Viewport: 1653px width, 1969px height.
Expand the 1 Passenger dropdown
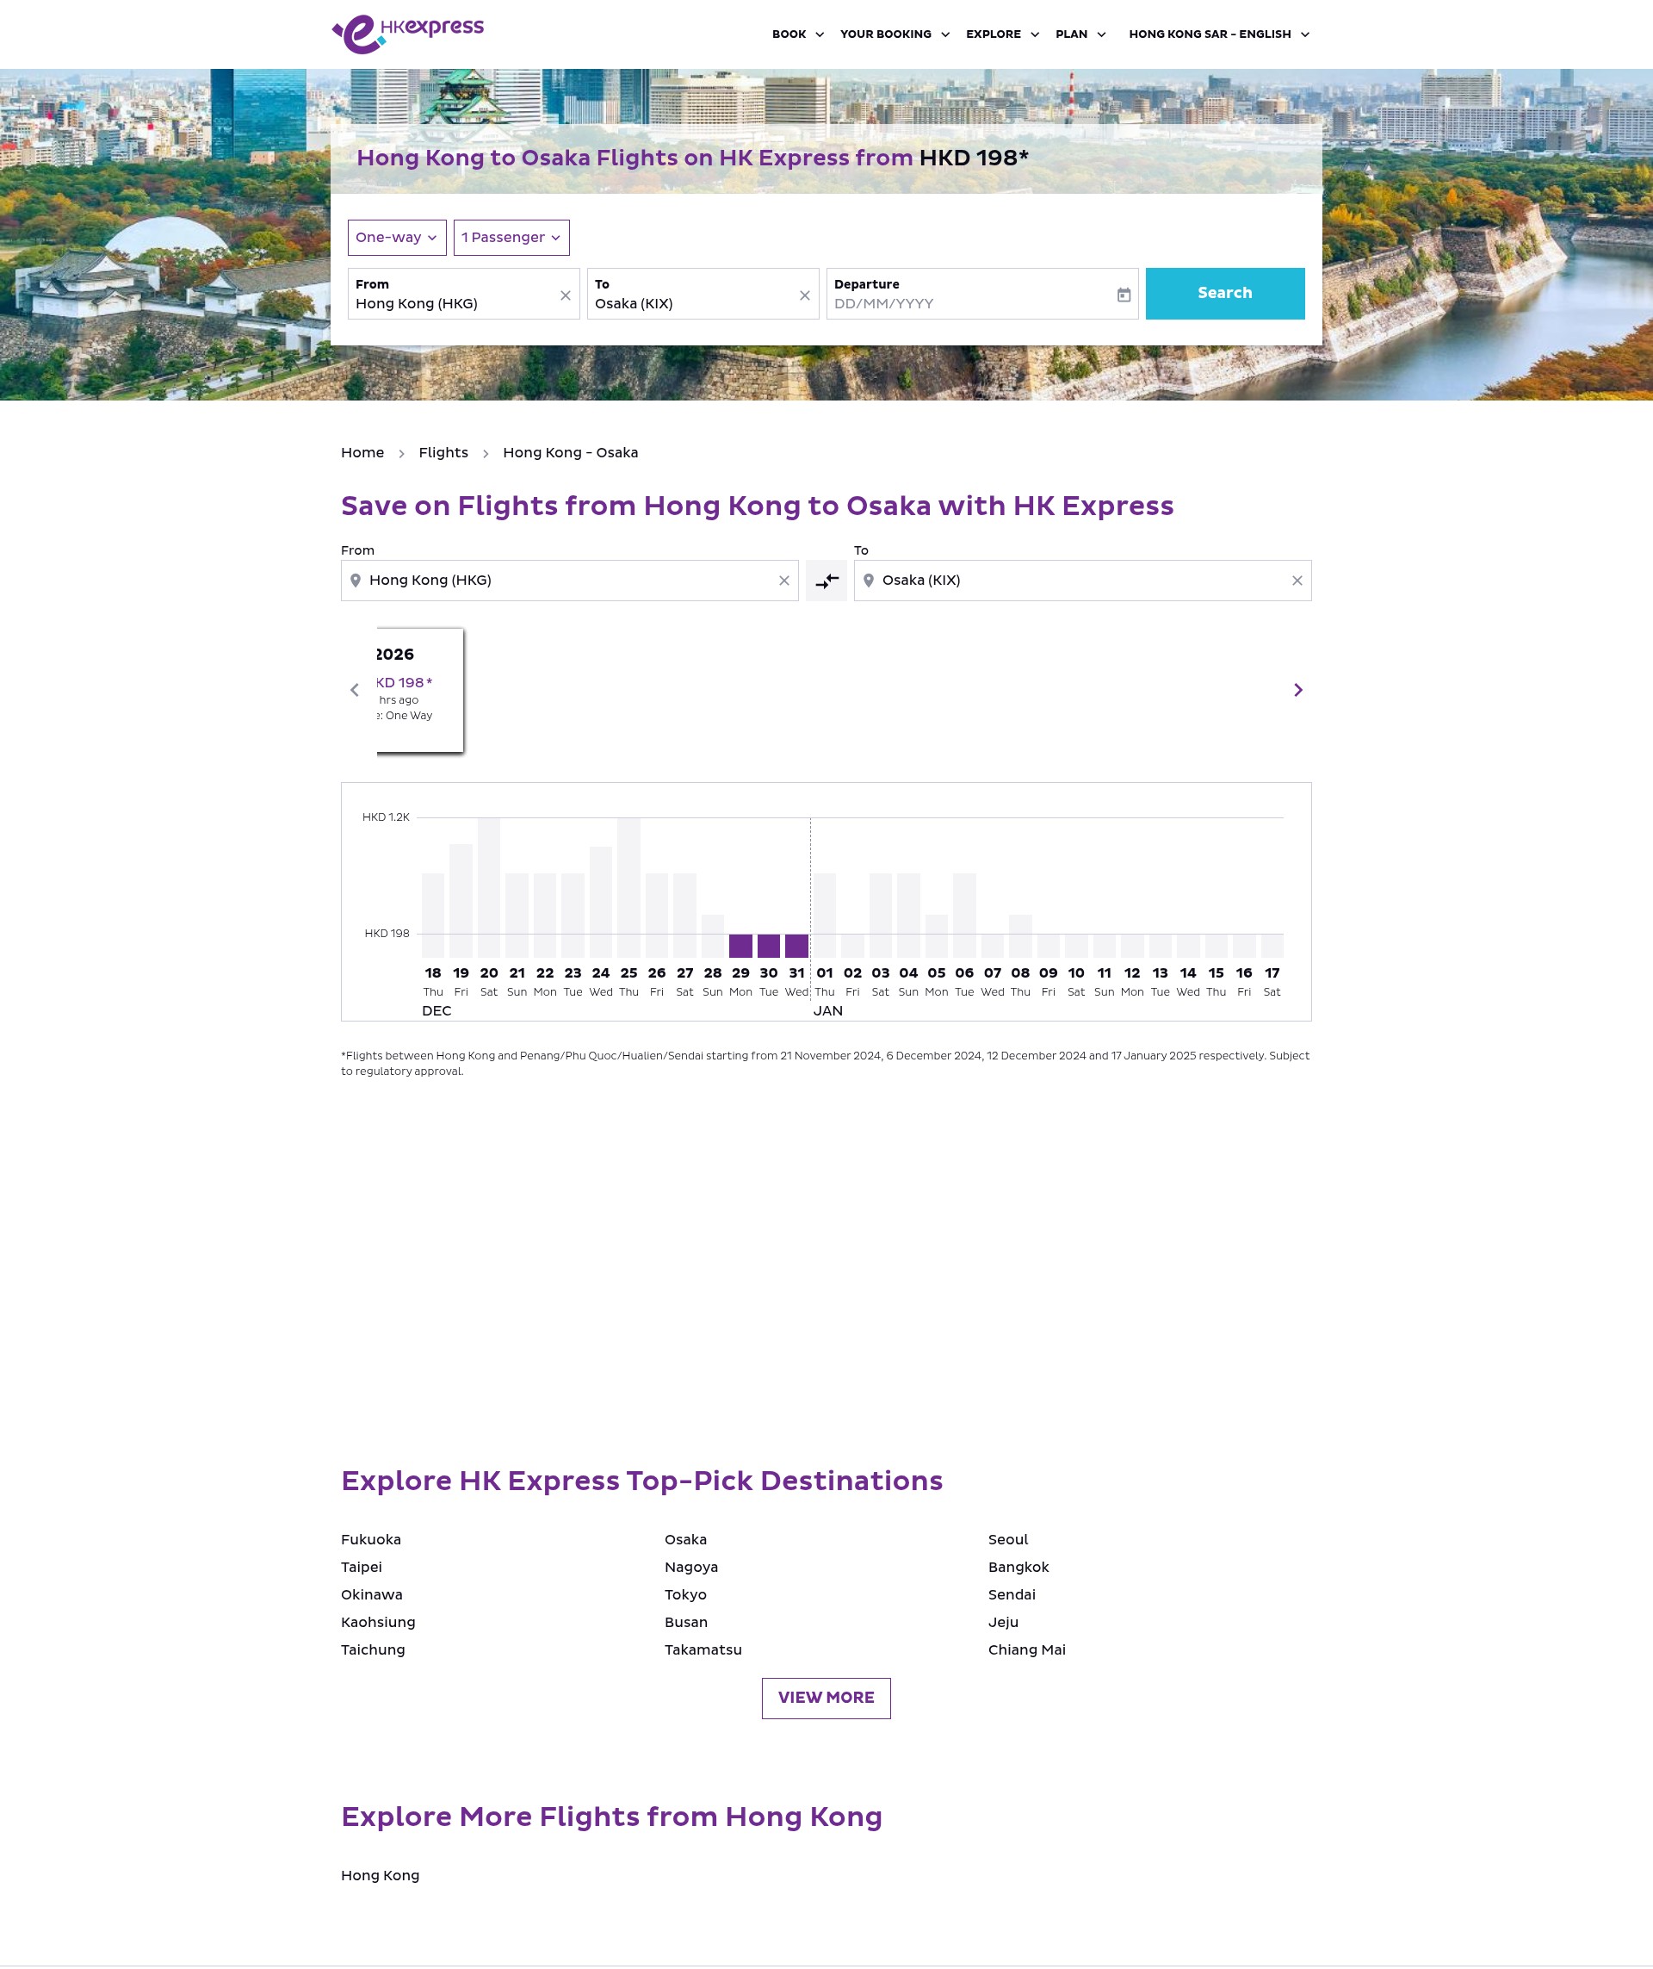pos(511,237)
